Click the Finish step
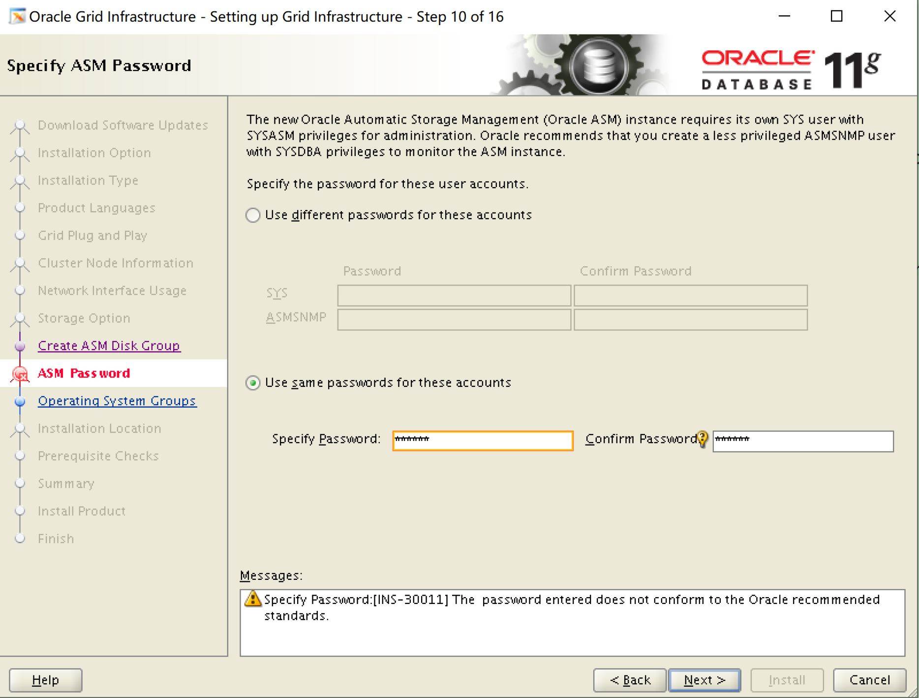The height and width of the screenshot is (698, 919). [x=56, y=539]
